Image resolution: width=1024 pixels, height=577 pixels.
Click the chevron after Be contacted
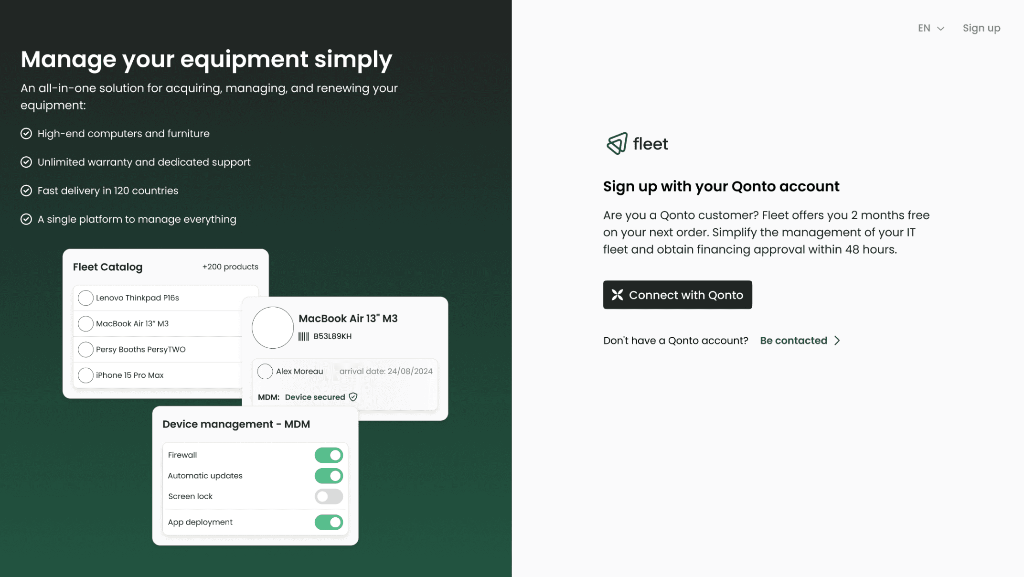(837, 341)
